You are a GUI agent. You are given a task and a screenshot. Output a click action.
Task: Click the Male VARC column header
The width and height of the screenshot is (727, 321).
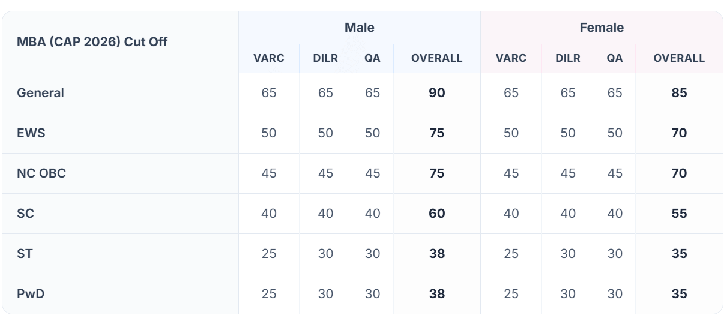coord(269,58)
